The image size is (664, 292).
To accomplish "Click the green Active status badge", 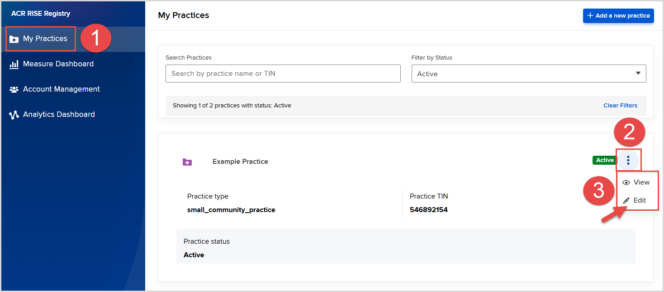I will coord(605,160).
